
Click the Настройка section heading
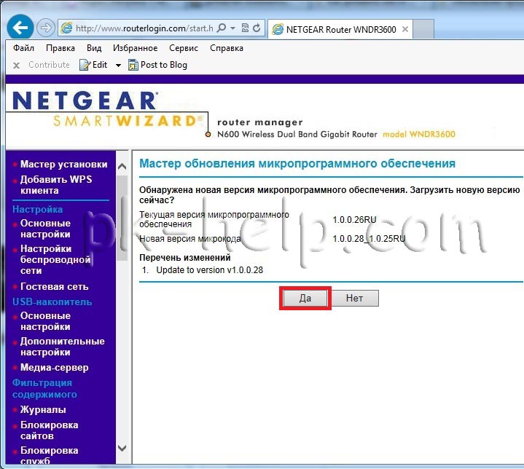pos(37,210)
